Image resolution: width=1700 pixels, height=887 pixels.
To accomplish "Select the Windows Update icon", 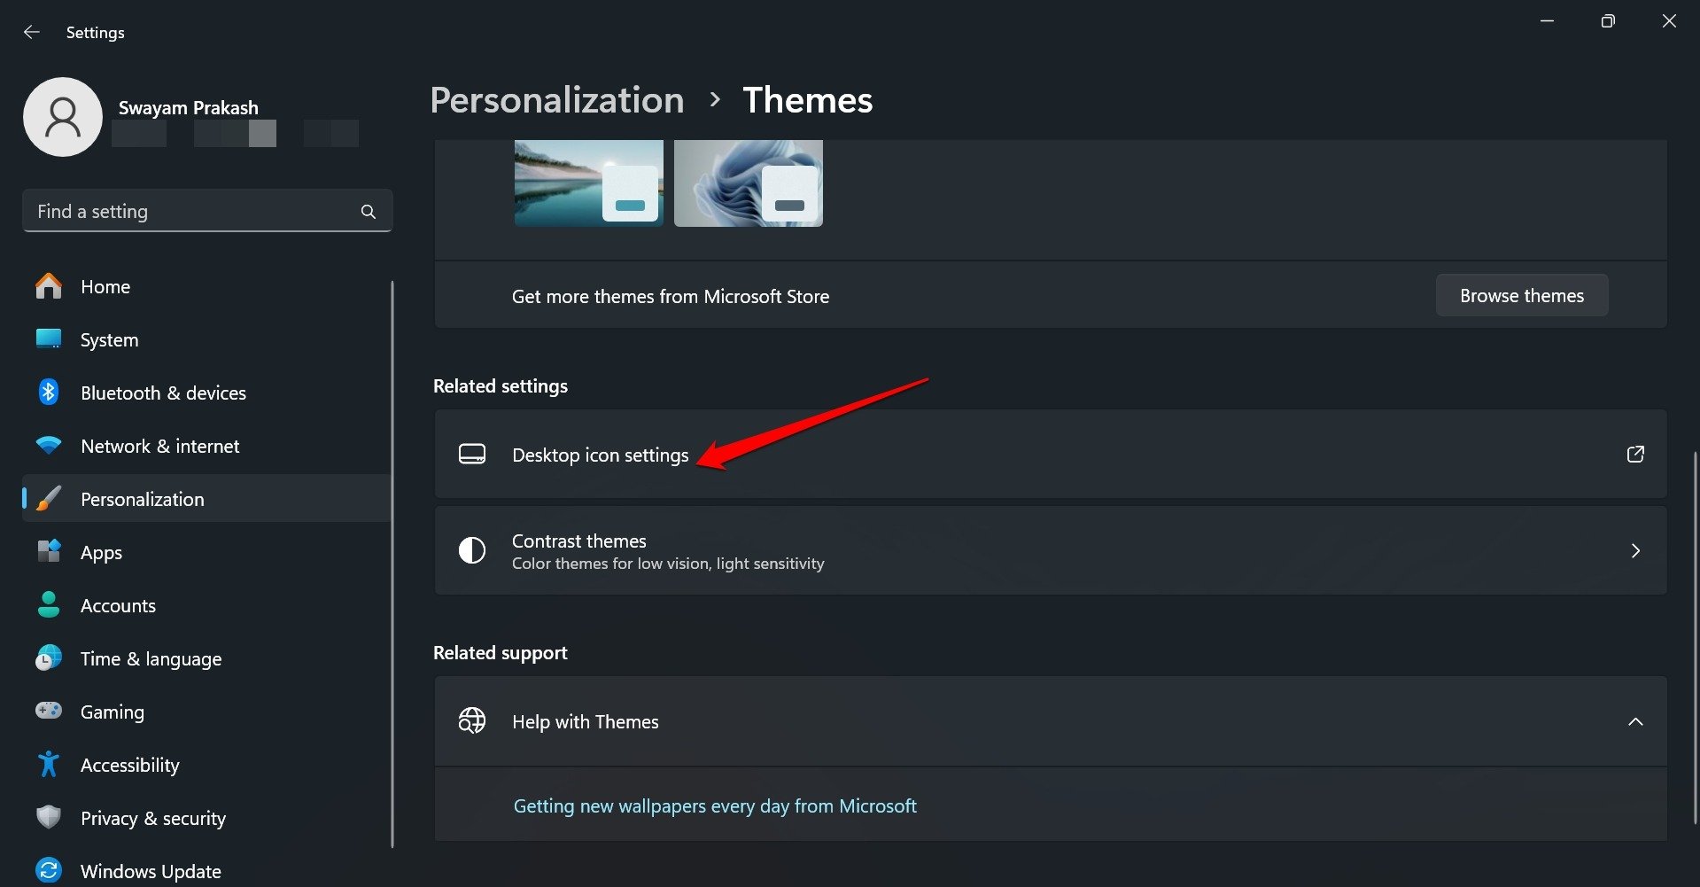I will coord(49,869).
